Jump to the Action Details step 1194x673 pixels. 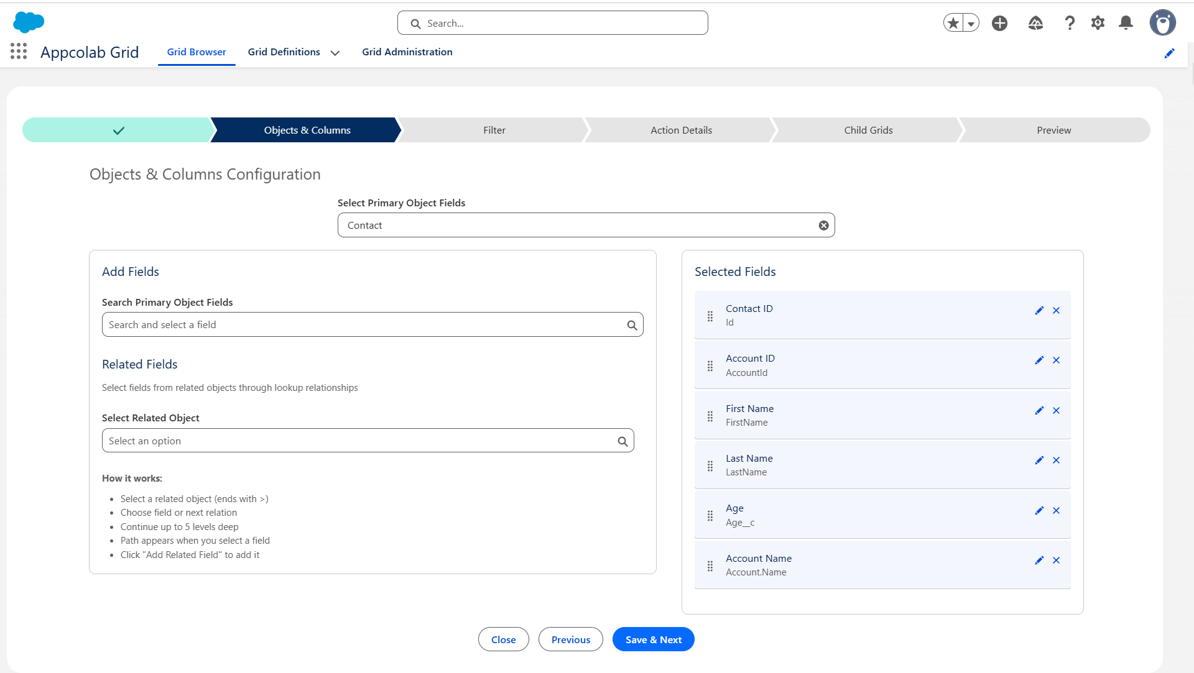pos(682,130)
